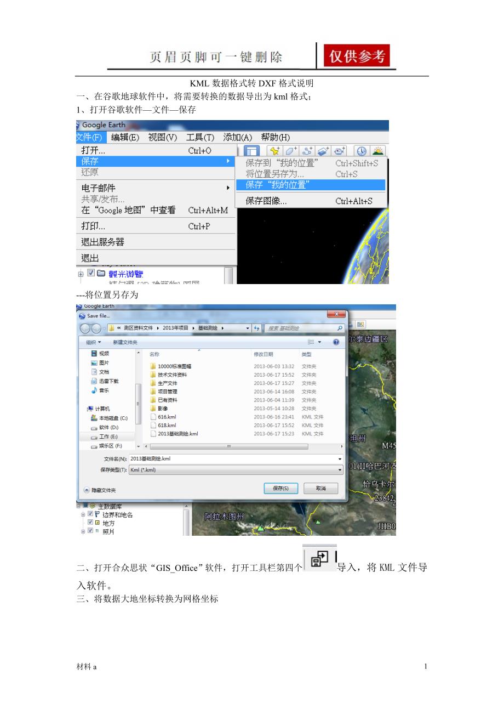
Task: Click the Add Image Overlay icon
Action: point(323,151)
